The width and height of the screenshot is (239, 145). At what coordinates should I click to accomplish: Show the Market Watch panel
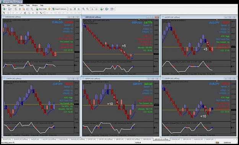tap(16, 9)
